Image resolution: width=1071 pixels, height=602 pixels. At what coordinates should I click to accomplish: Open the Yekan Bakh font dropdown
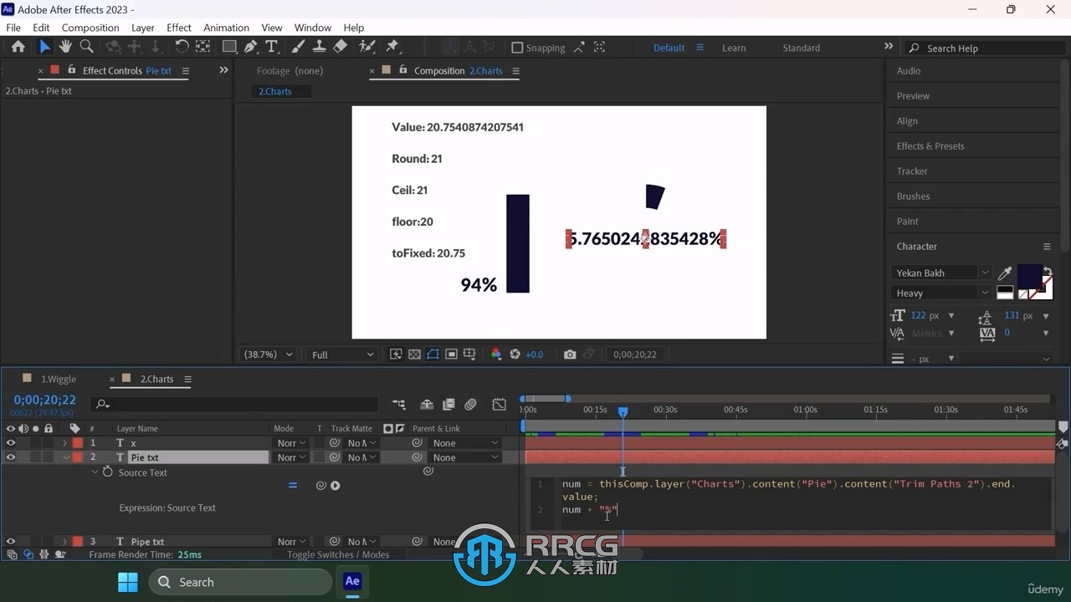941,273
